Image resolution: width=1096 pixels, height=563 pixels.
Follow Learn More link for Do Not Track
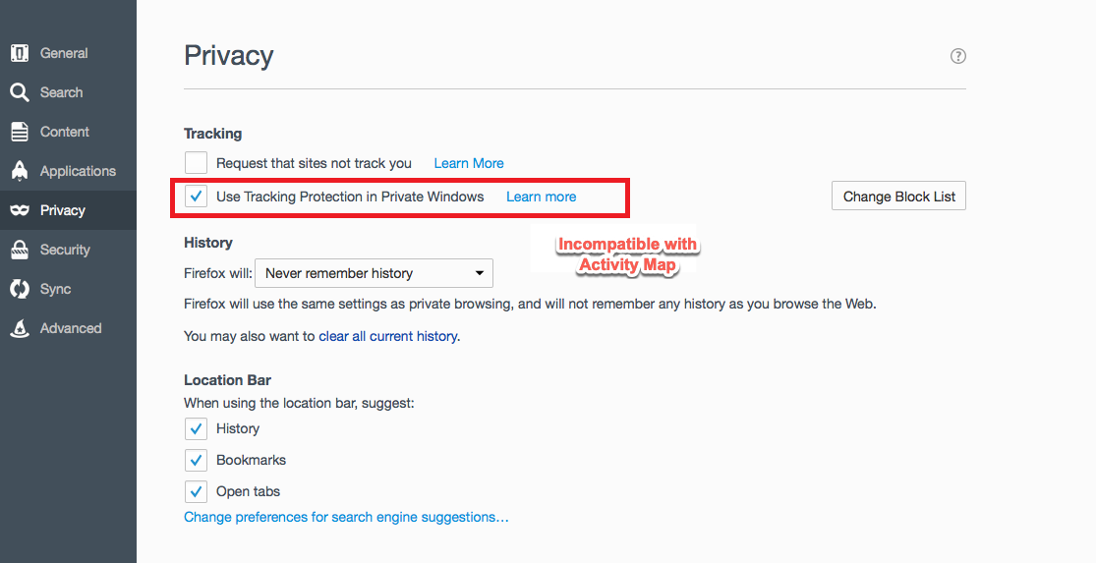[469, 163]
